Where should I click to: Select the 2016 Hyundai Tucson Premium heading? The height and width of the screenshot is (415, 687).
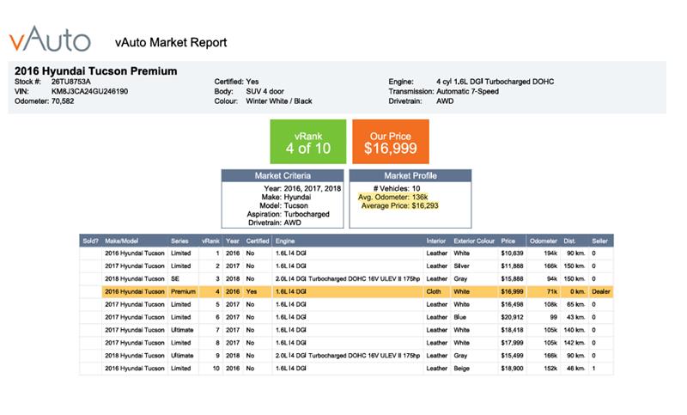pos(96,71)
